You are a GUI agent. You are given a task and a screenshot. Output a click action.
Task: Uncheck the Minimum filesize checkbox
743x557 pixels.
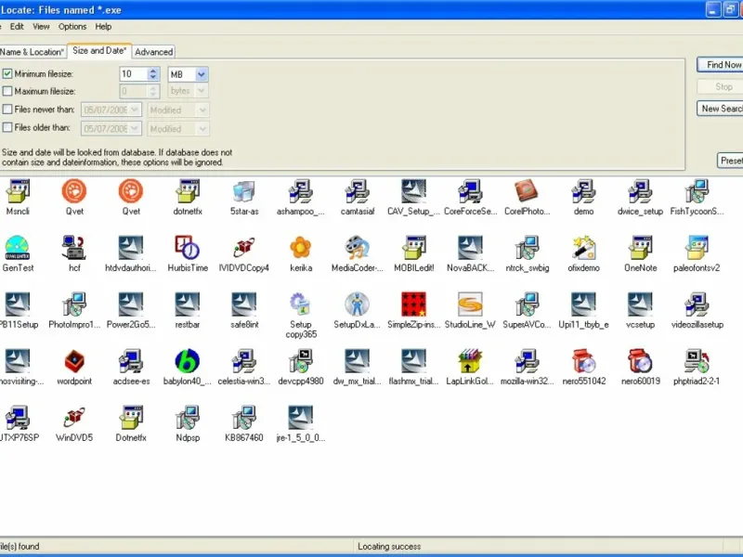coord(7,74)
